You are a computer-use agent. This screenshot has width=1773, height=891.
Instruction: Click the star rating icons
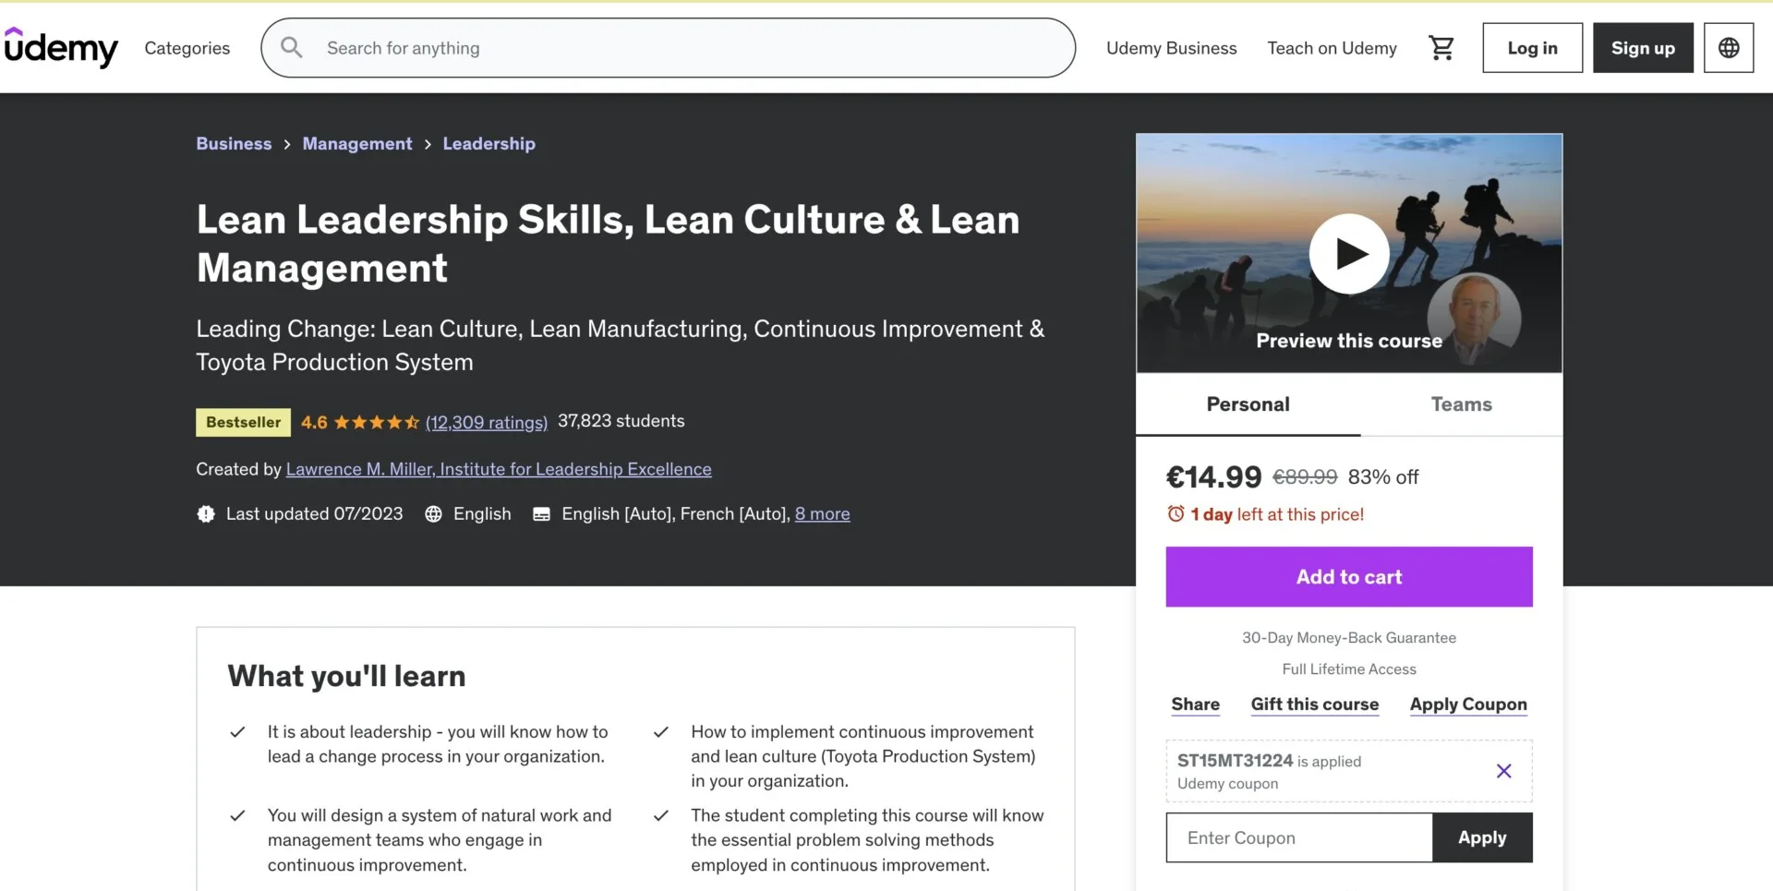pyautogui.click(x=376, y=423)
